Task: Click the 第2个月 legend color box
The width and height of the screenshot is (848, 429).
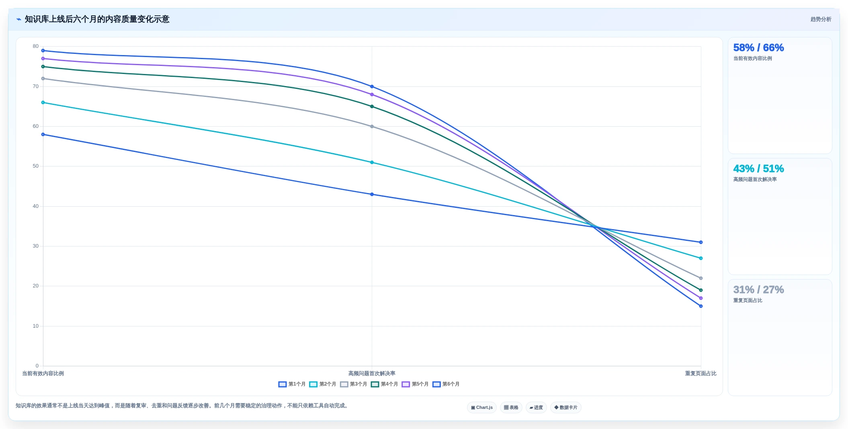Action: [313, 384]
